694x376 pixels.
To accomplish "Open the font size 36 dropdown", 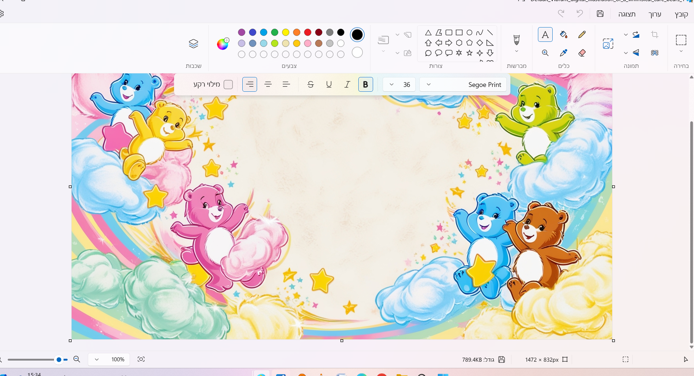I will (399, 84).
